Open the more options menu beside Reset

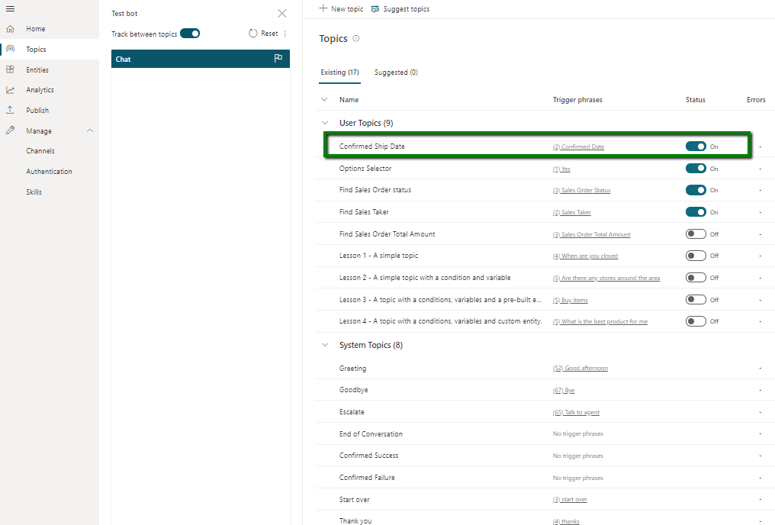tap(285, 34)
